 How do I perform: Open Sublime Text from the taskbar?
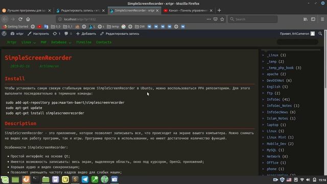tap(75, 179)
